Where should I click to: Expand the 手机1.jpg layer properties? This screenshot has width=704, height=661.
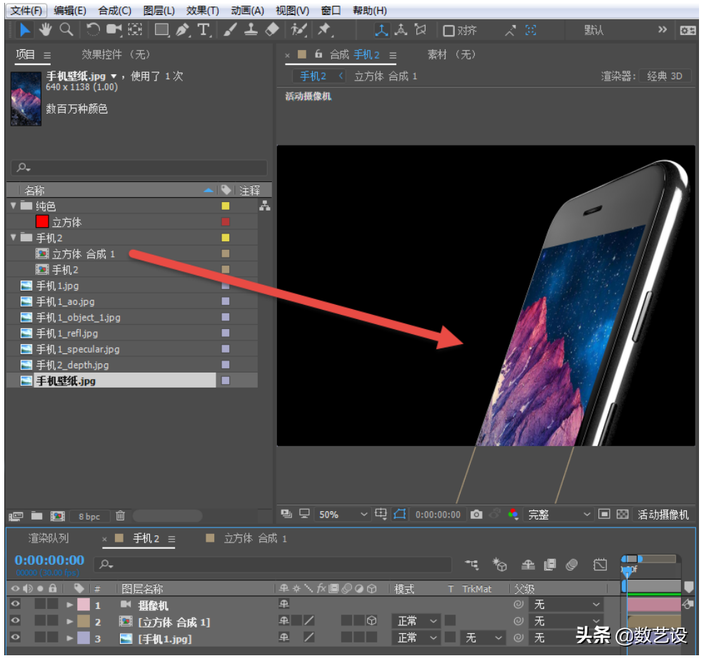click(69, 638)
